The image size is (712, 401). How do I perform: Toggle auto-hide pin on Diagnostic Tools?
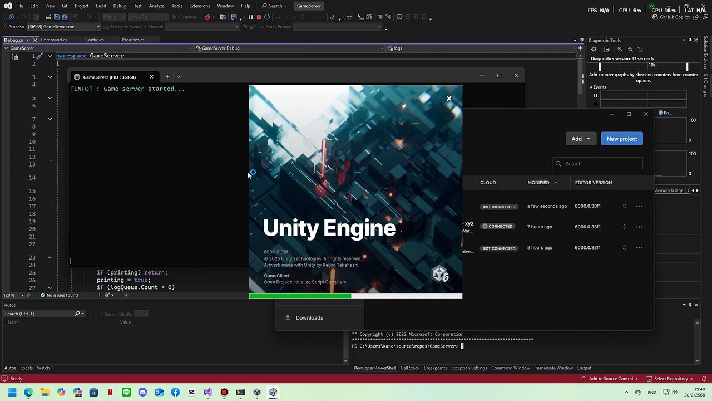pos(690,40)
